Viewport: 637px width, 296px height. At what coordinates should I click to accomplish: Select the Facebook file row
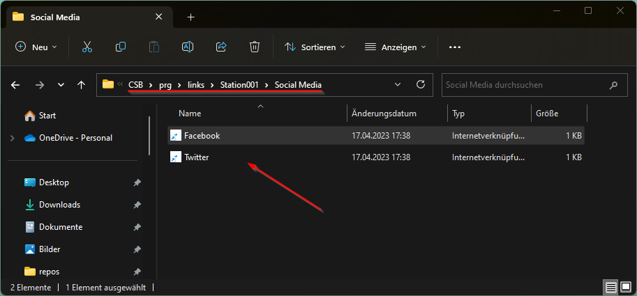click(x=376, y=136)
